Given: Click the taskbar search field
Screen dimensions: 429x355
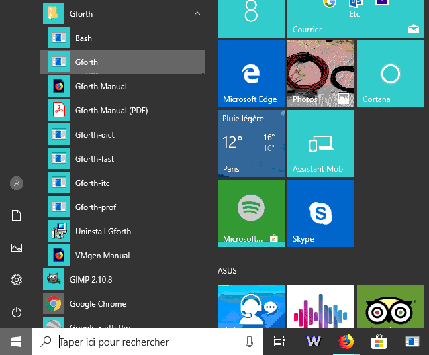Looking at the screenshot, I should point(148,342).
